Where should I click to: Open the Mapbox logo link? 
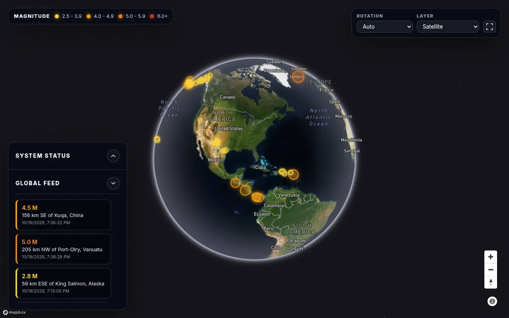(x=14, y=312)
